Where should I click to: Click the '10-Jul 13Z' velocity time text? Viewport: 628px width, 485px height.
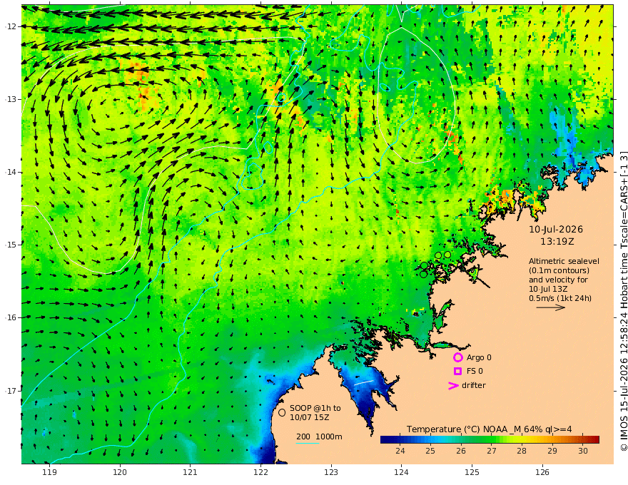548,289
